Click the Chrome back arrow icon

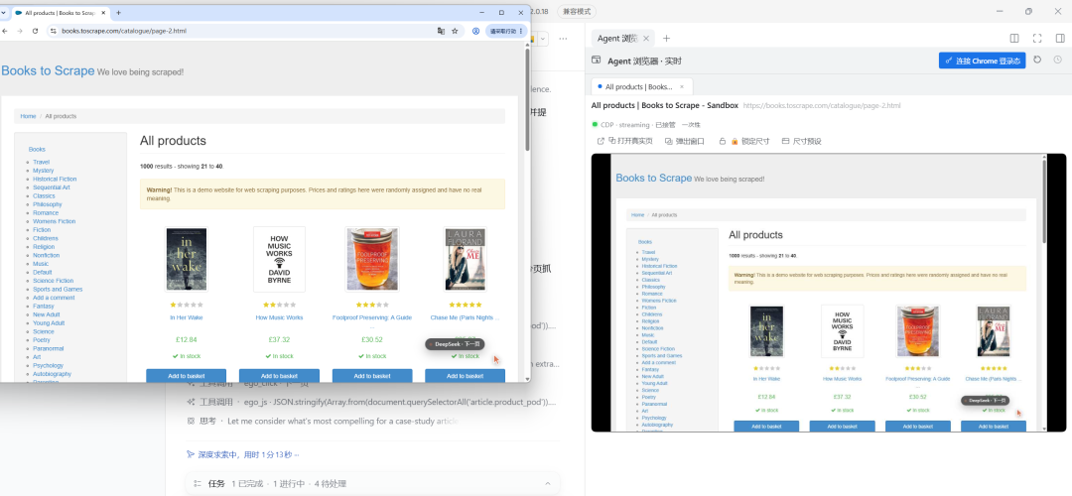coord(6,31)
